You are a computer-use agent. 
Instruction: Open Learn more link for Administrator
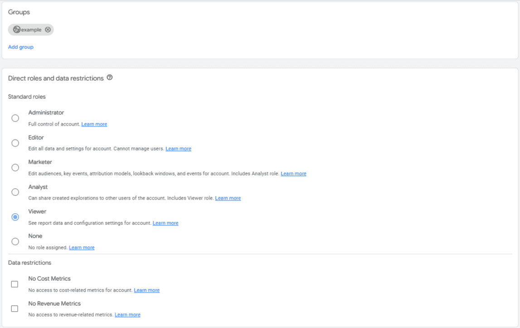94,124
